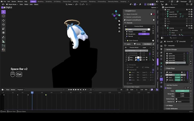Click the Blender logo icon
This screenshot has width=194, height=121.
(1, 1)
